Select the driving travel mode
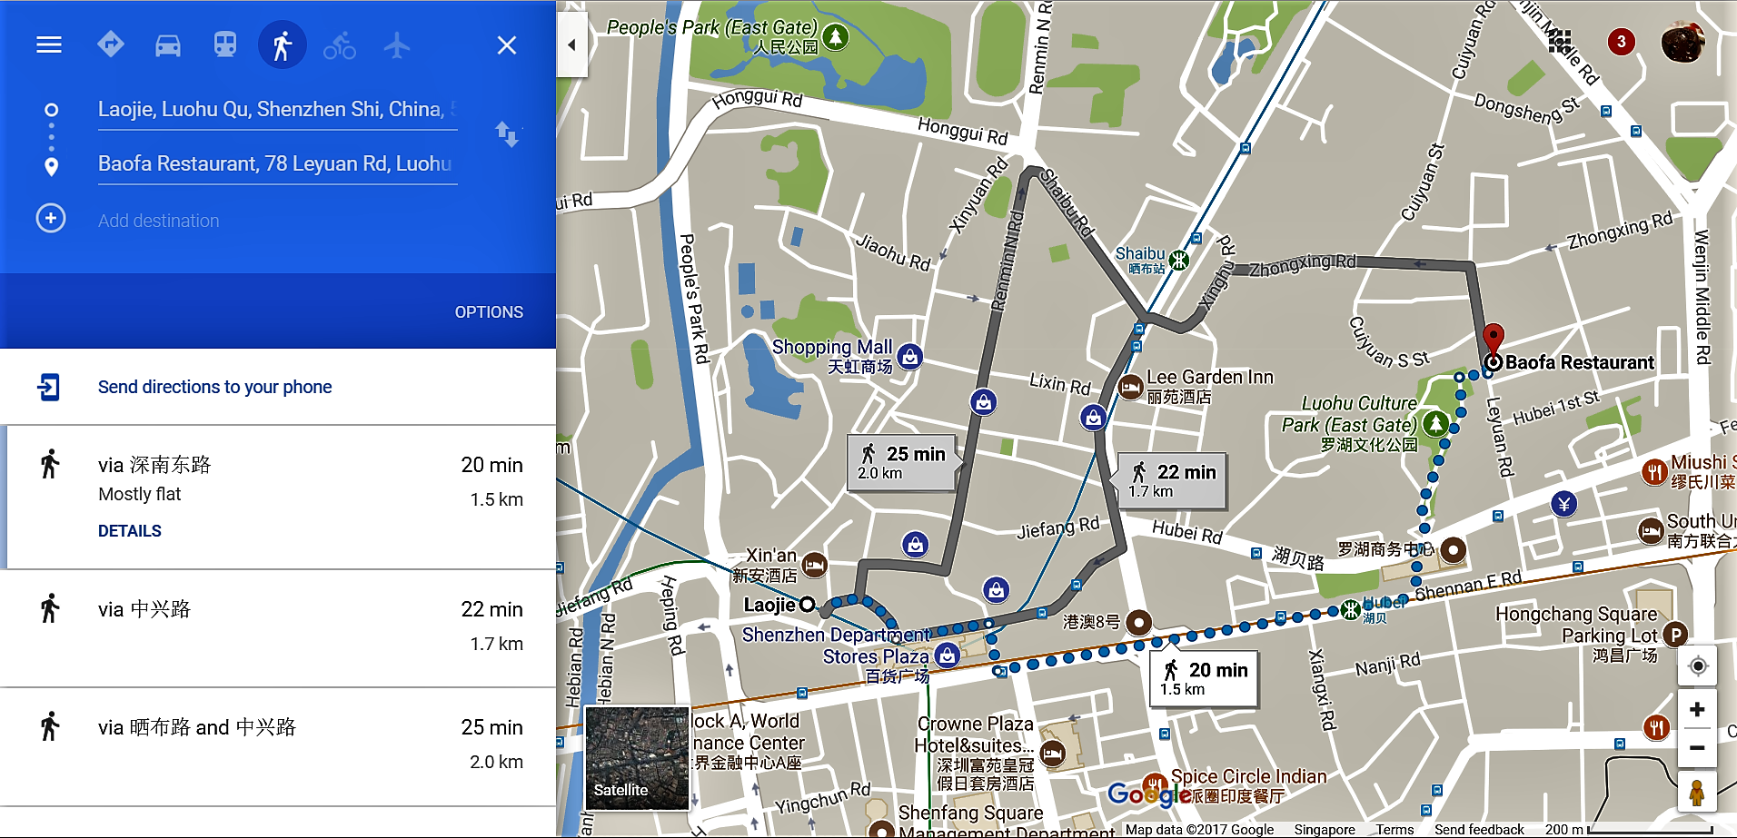 (x=168, y=44)
